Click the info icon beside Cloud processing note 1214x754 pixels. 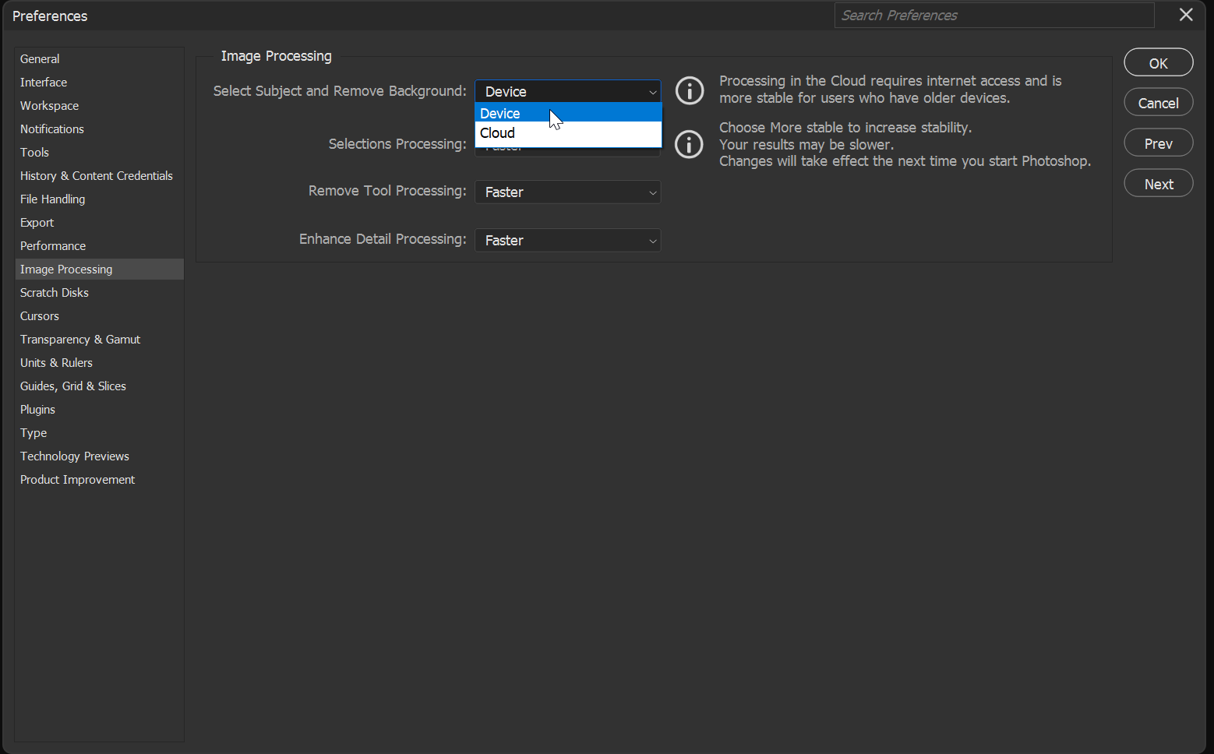pos(689,90)
